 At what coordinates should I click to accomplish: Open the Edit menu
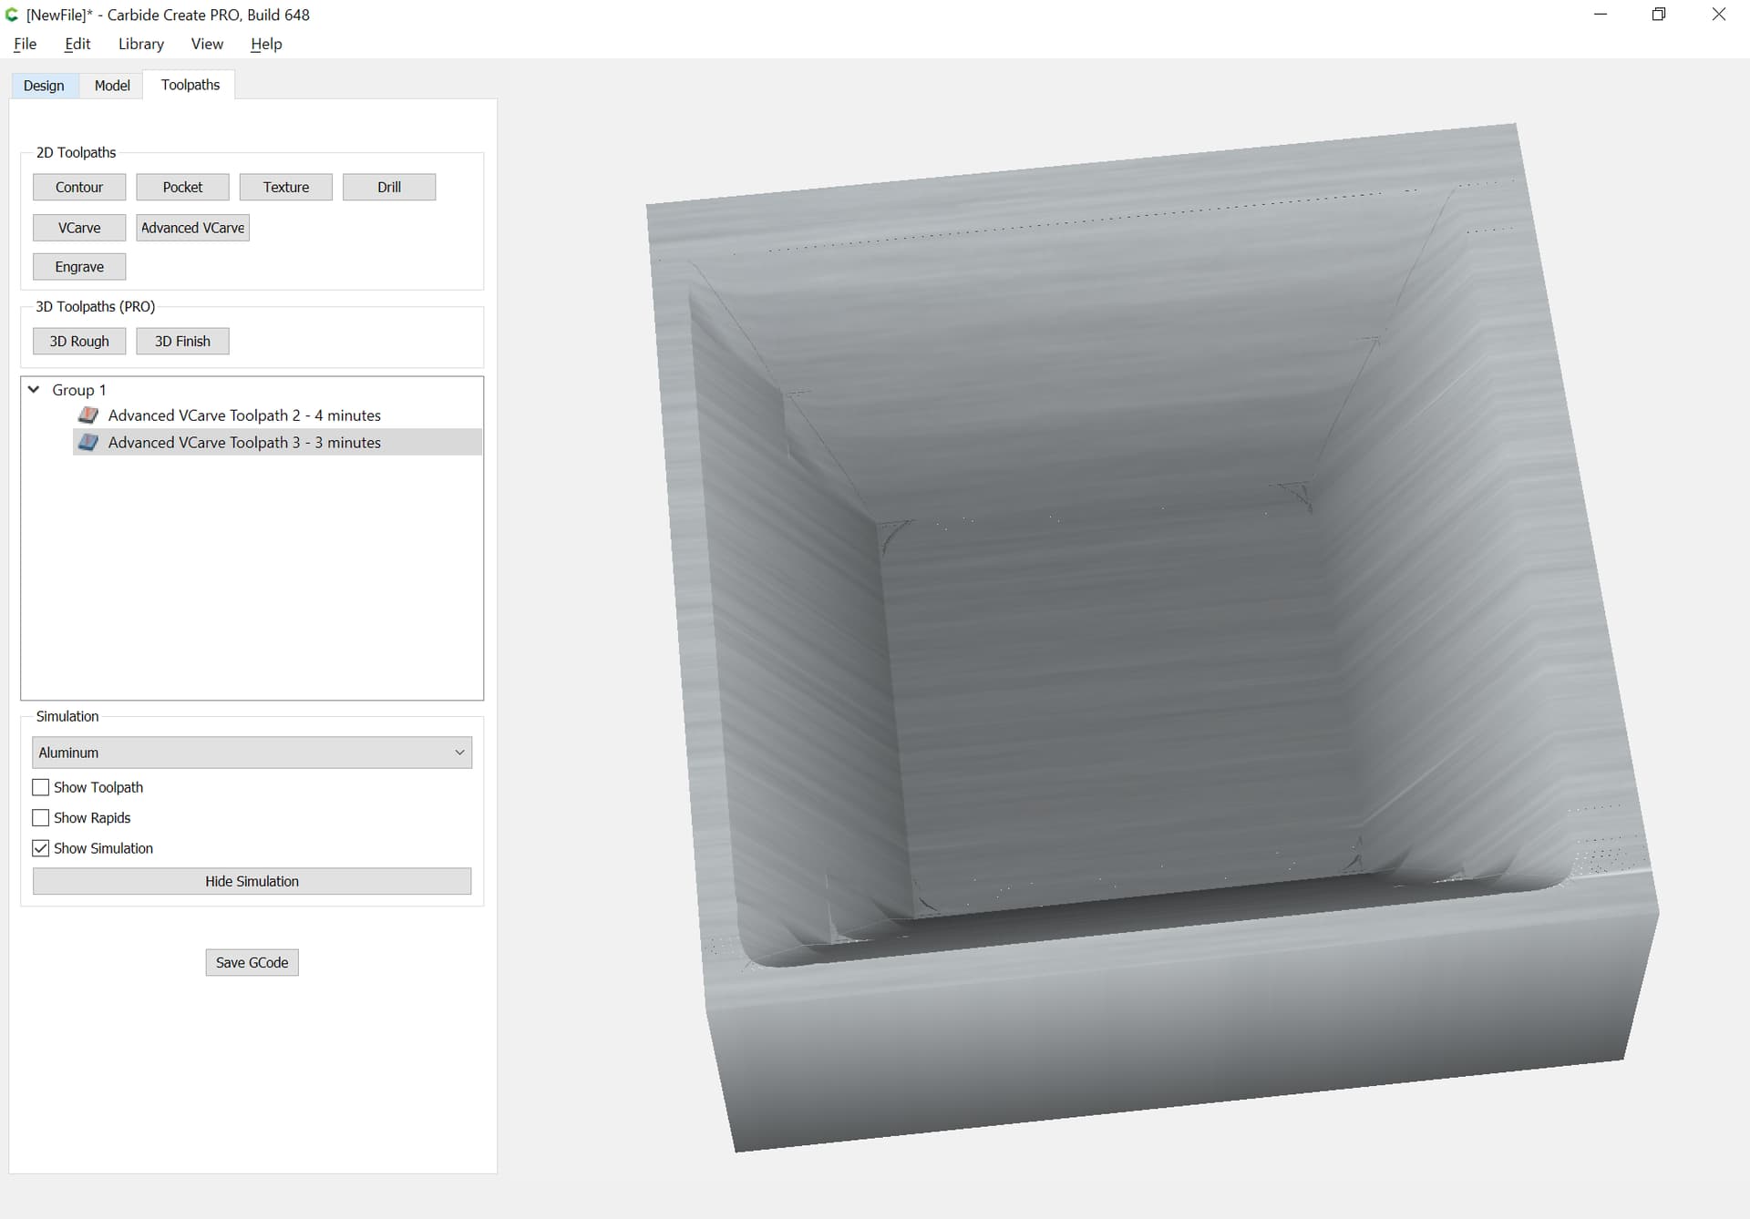[77, 44]
